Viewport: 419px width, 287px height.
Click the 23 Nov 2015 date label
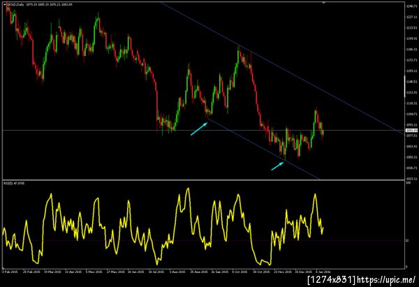pos(283,272)
